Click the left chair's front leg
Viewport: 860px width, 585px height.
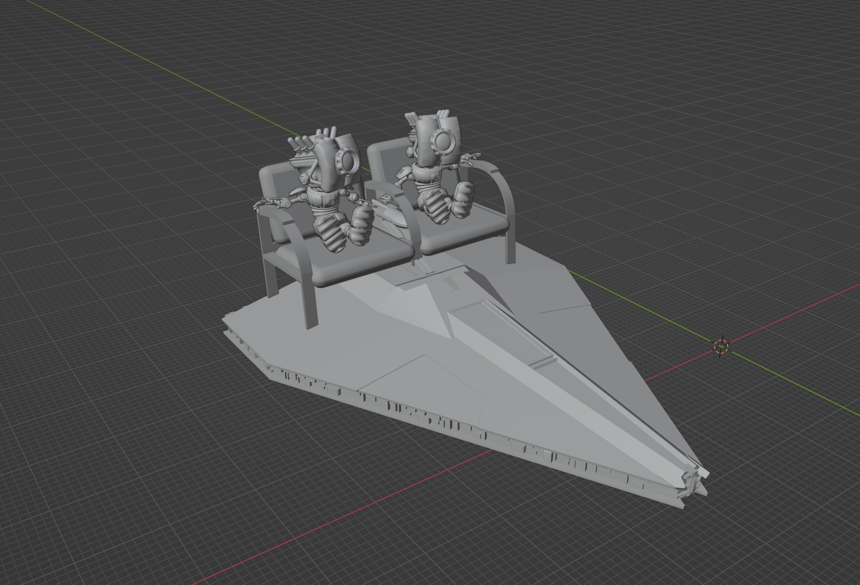pos(310,307)
